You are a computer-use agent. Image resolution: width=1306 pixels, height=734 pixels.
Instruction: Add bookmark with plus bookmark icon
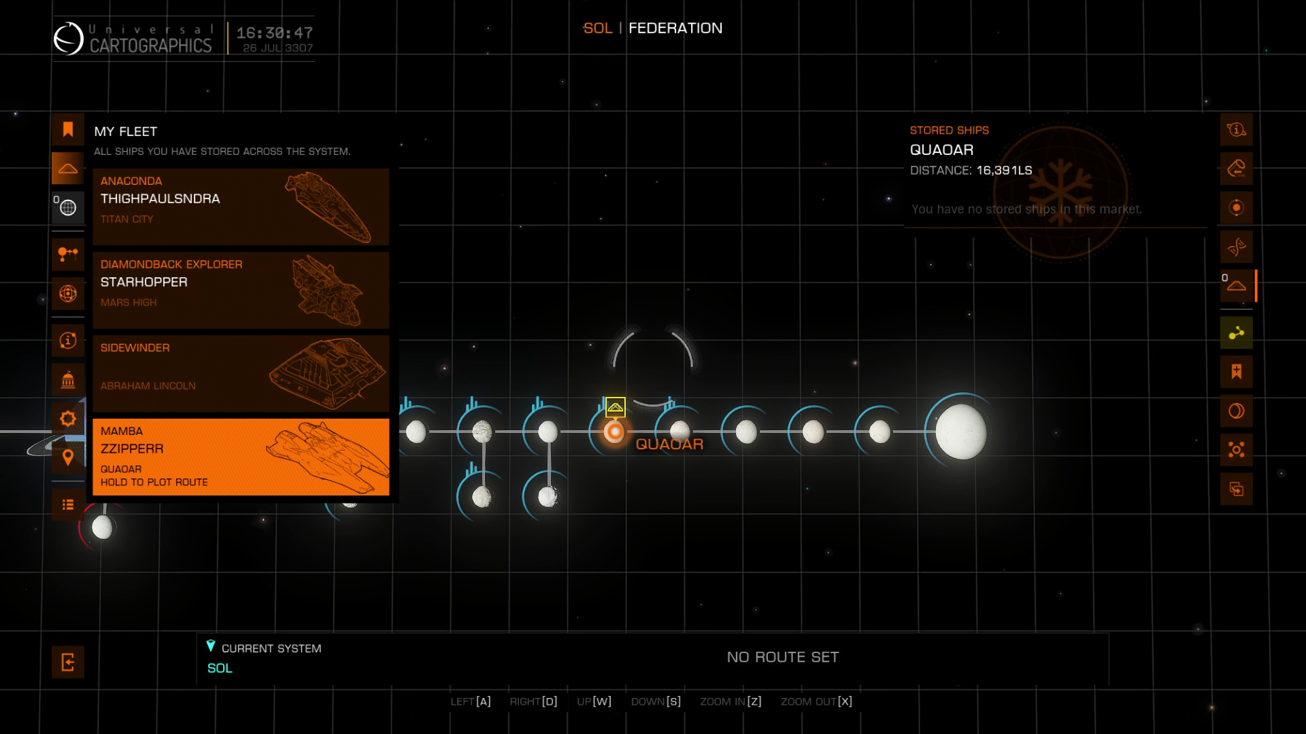point(1237,372)
